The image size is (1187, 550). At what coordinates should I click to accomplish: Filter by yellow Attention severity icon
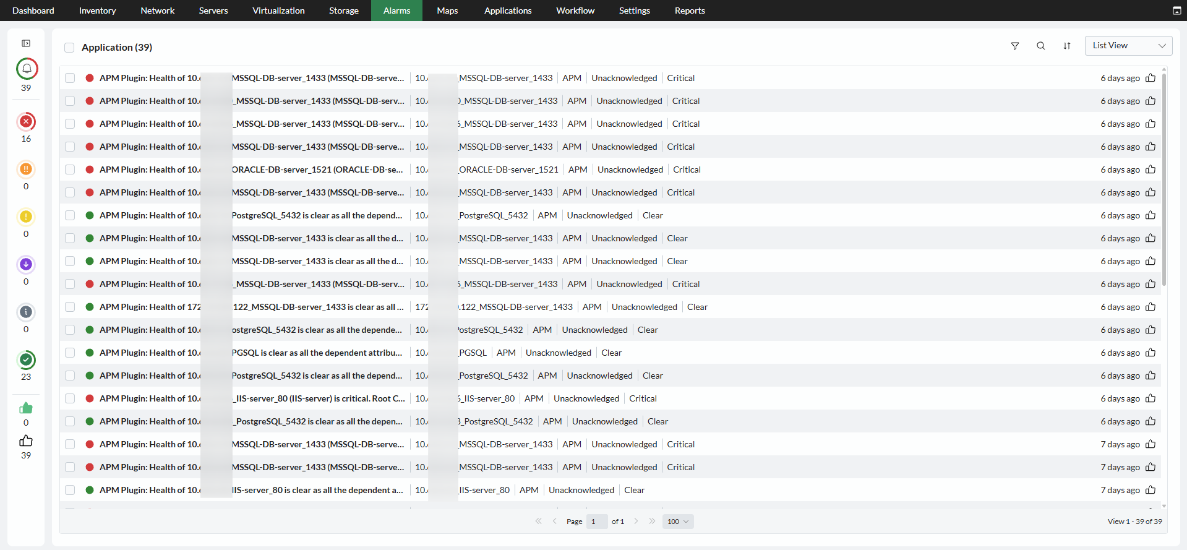click(26, 217)
